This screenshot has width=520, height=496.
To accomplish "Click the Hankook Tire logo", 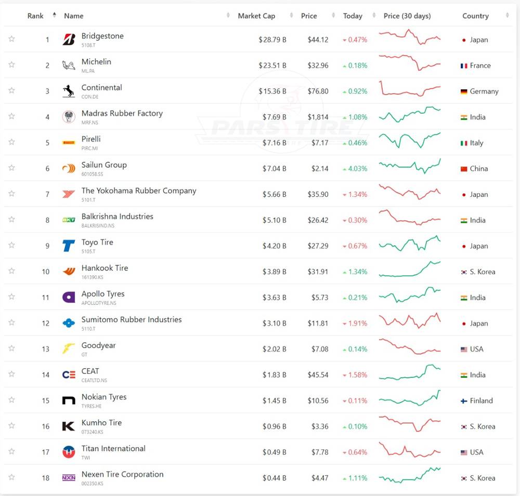I will pyautogui.click(x=69, y=272).
